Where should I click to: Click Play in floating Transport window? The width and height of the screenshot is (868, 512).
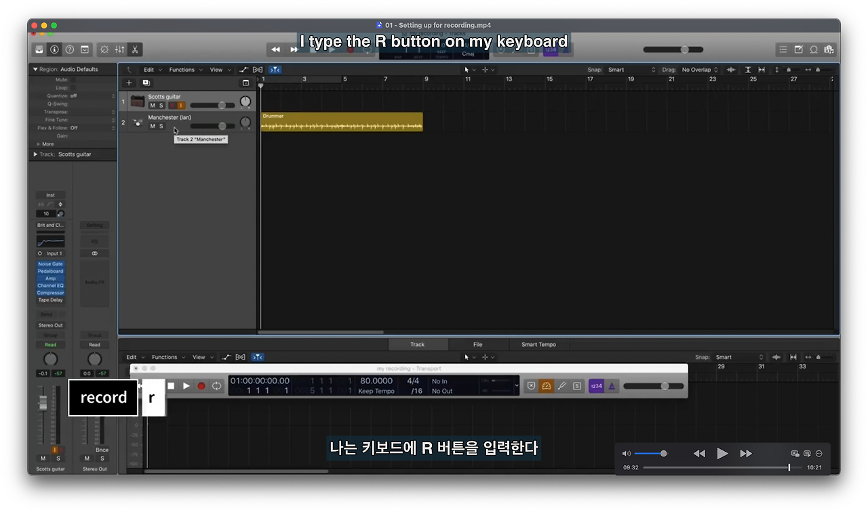[x=186, y=386]
